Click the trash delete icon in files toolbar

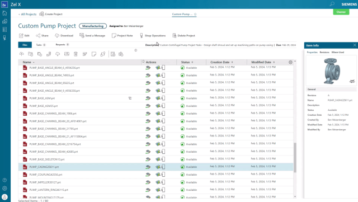click(76, 54)
